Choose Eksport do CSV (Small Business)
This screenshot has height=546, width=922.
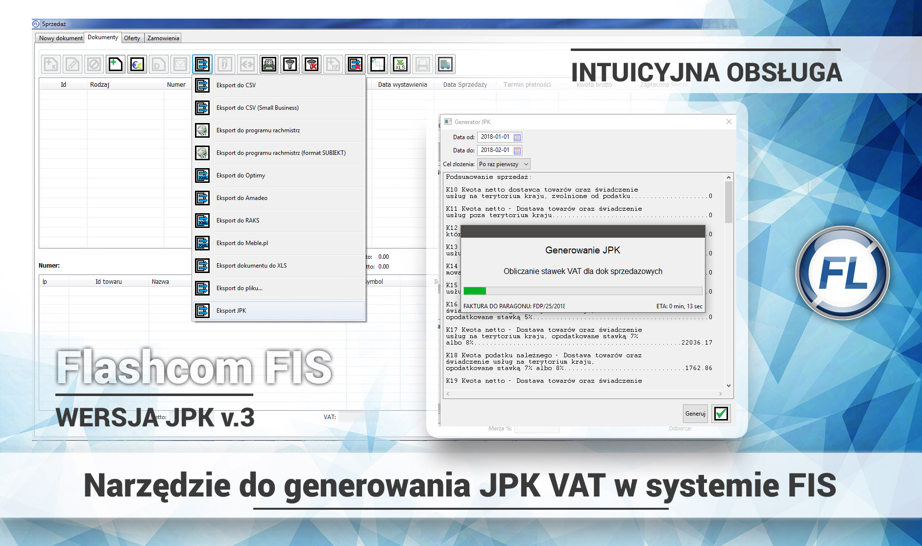279,108
